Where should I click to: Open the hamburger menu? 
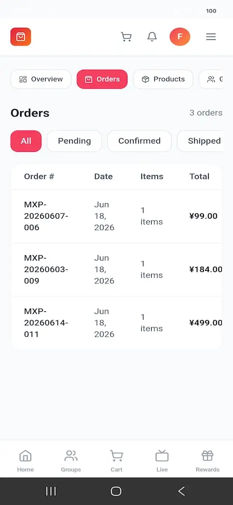point(211,37)
